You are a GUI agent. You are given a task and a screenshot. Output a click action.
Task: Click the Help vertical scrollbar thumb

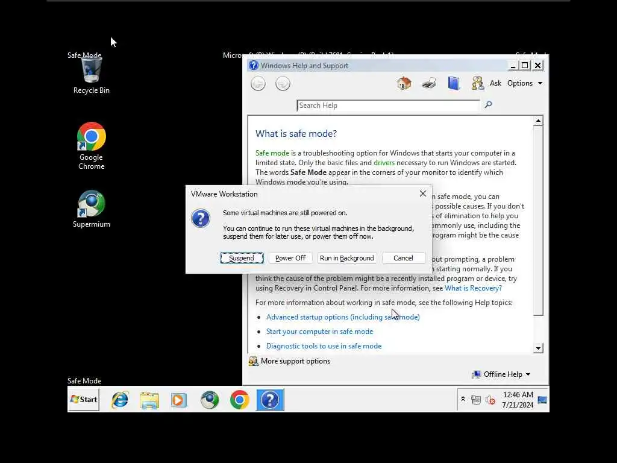pyautogui.click(x=538, y=221)
